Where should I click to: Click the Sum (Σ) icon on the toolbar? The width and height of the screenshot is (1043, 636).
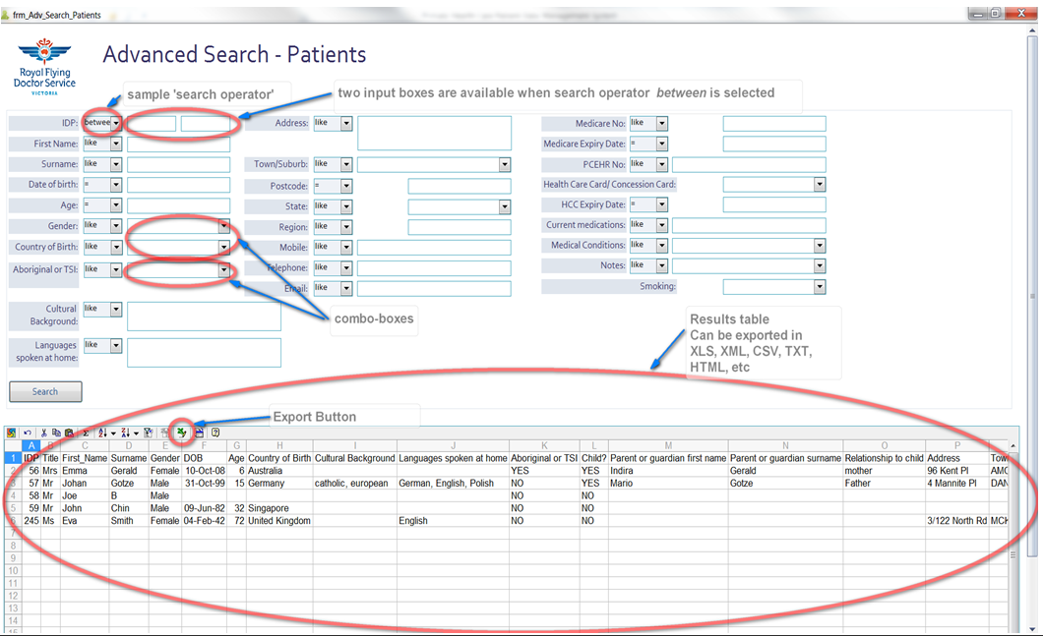(87, 432)
